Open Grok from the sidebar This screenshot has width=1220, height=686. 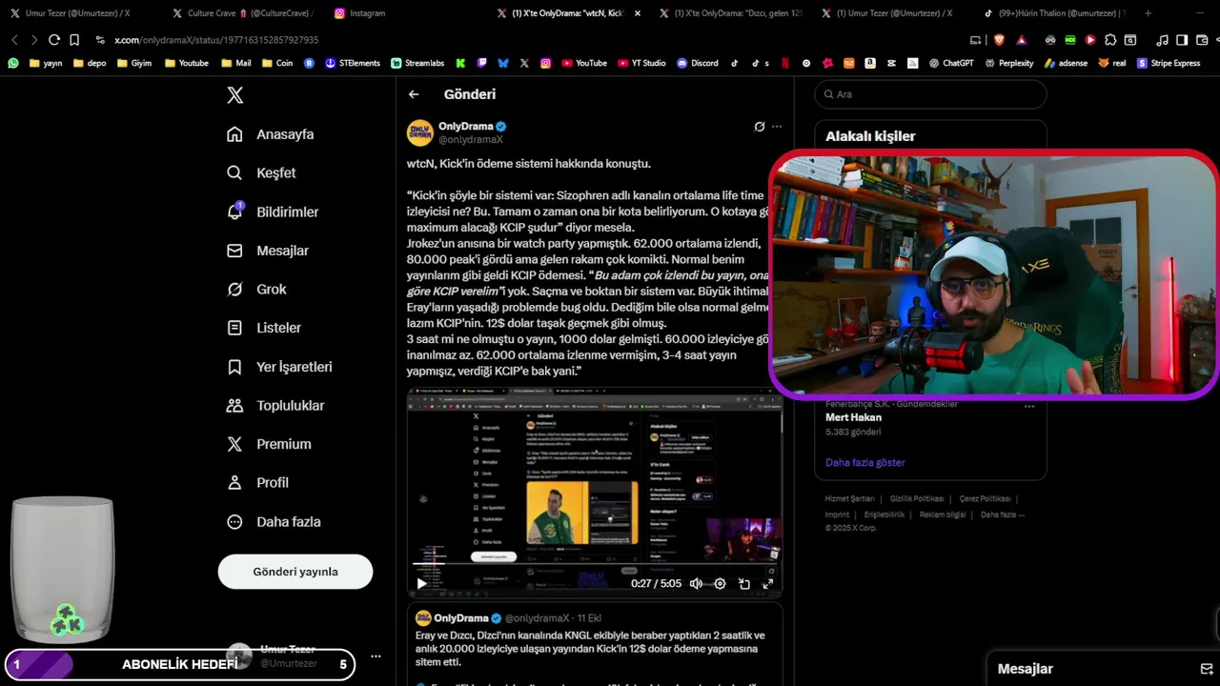256,289
